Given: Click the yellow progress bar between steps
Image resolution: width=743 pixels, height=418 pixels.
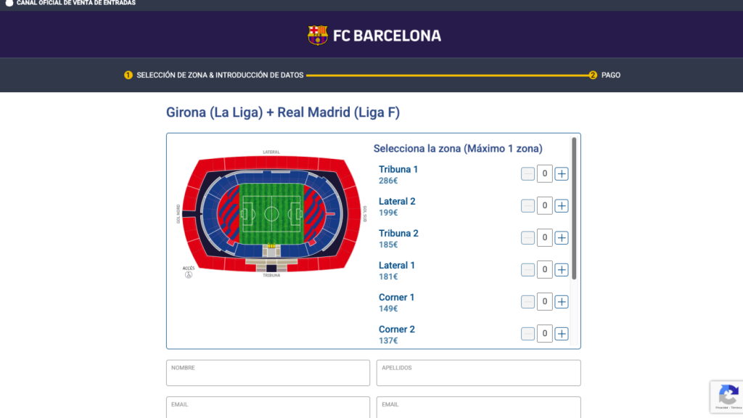Looking at the screenshot, I should (x=446, y=75).
